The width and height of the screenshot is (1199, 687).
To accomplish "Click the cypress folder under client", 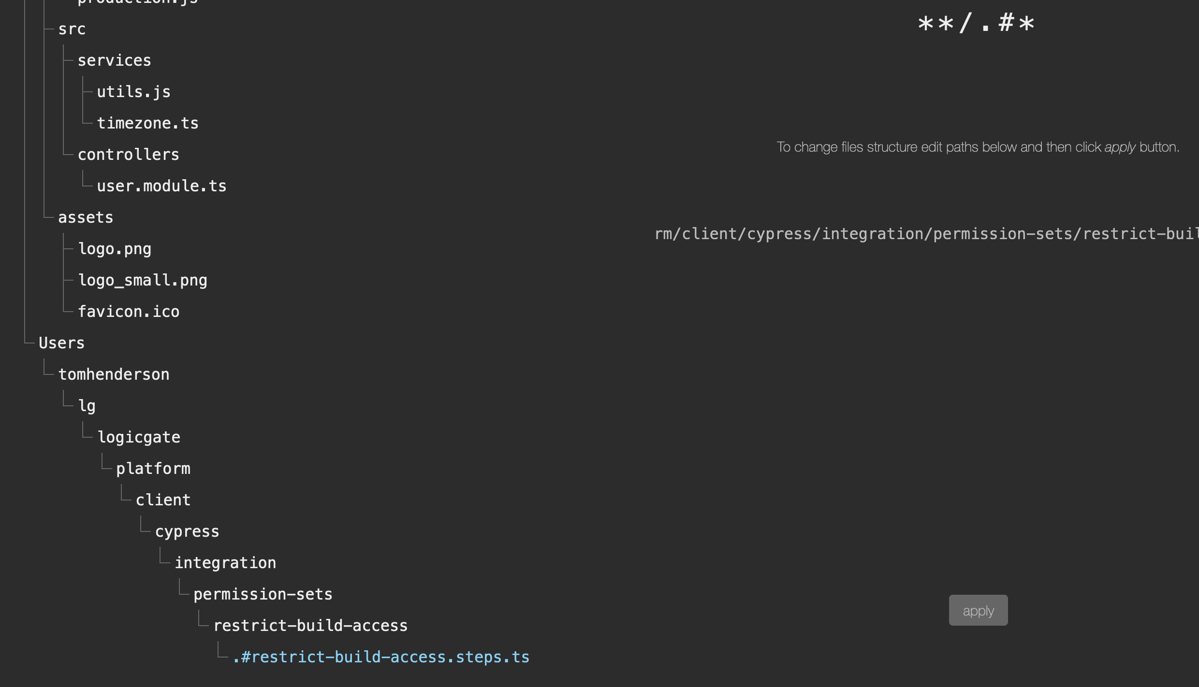I will (188, 530).
